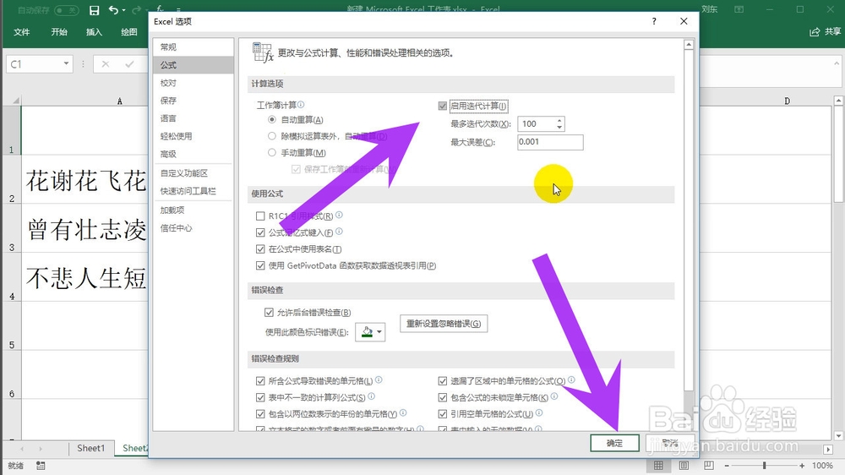Uncheck 遗漏了区域中的单元格的公式 checkbox
845x475 pixels.
(443, 381)
